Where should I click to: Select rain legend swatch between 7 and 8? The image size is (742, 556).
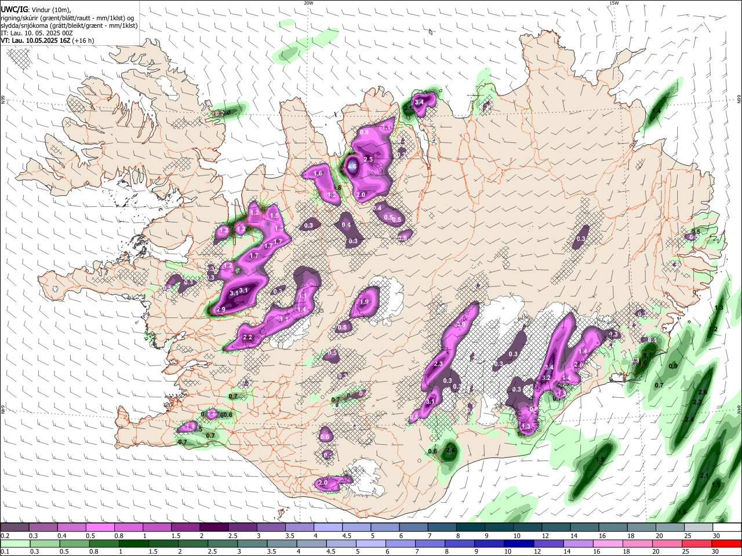pyautogui.click(x=429, y=543)
